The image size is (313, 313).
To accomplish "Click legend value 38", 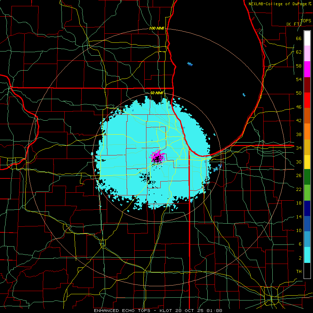I will click(x=299, y=135).
